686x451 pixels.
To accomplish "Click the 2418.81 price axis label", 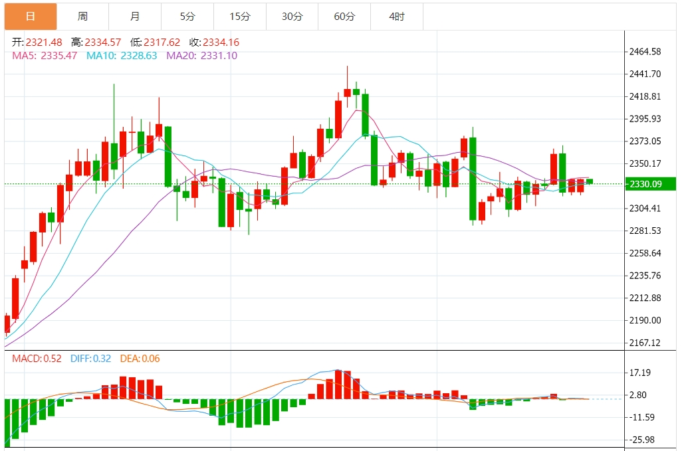I will pos(645,96).
